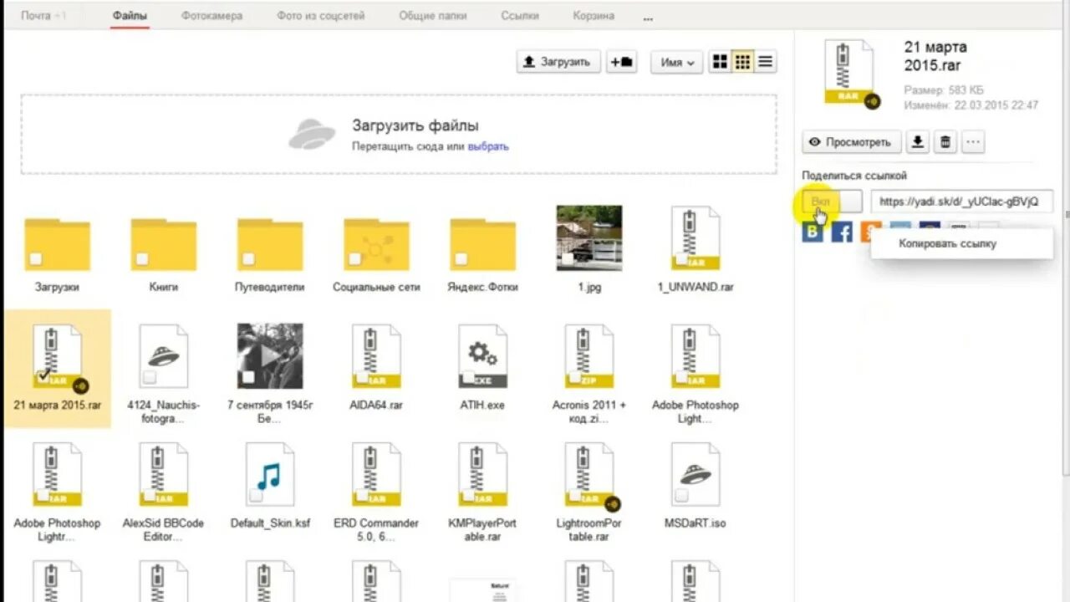Open the Фотокамера tab
This screenshot has height=602, width=1070.
coord(211,16)
